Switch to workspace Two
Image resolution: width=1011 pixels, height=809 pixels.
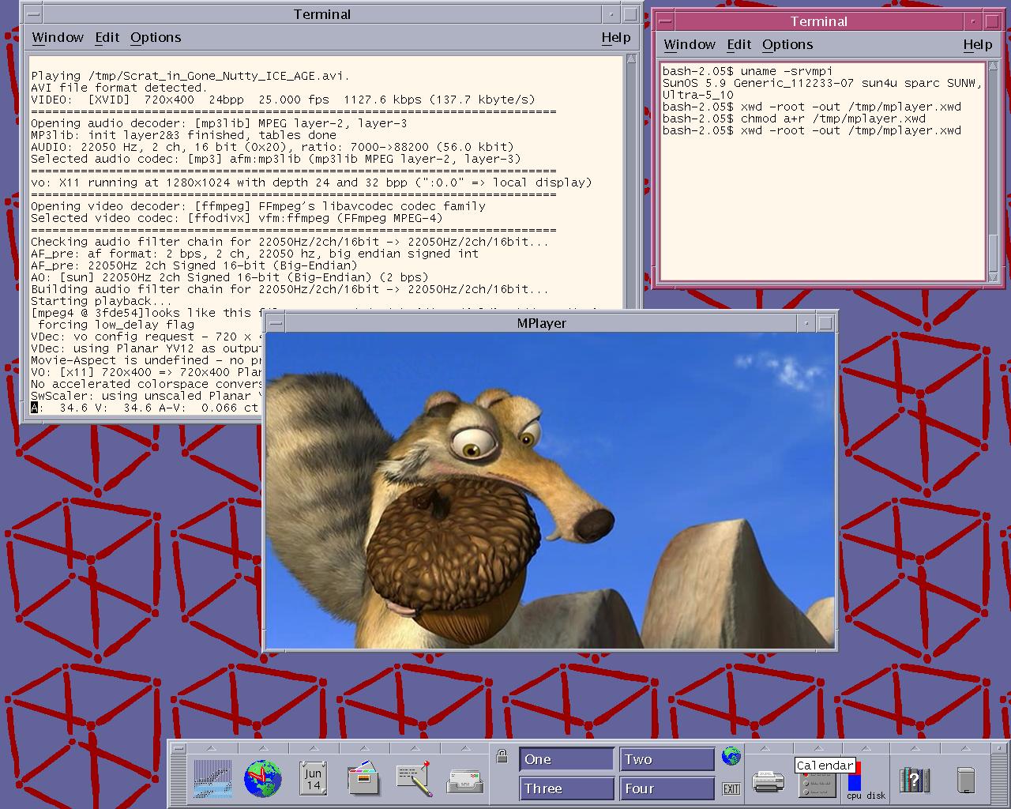[667, 759]
